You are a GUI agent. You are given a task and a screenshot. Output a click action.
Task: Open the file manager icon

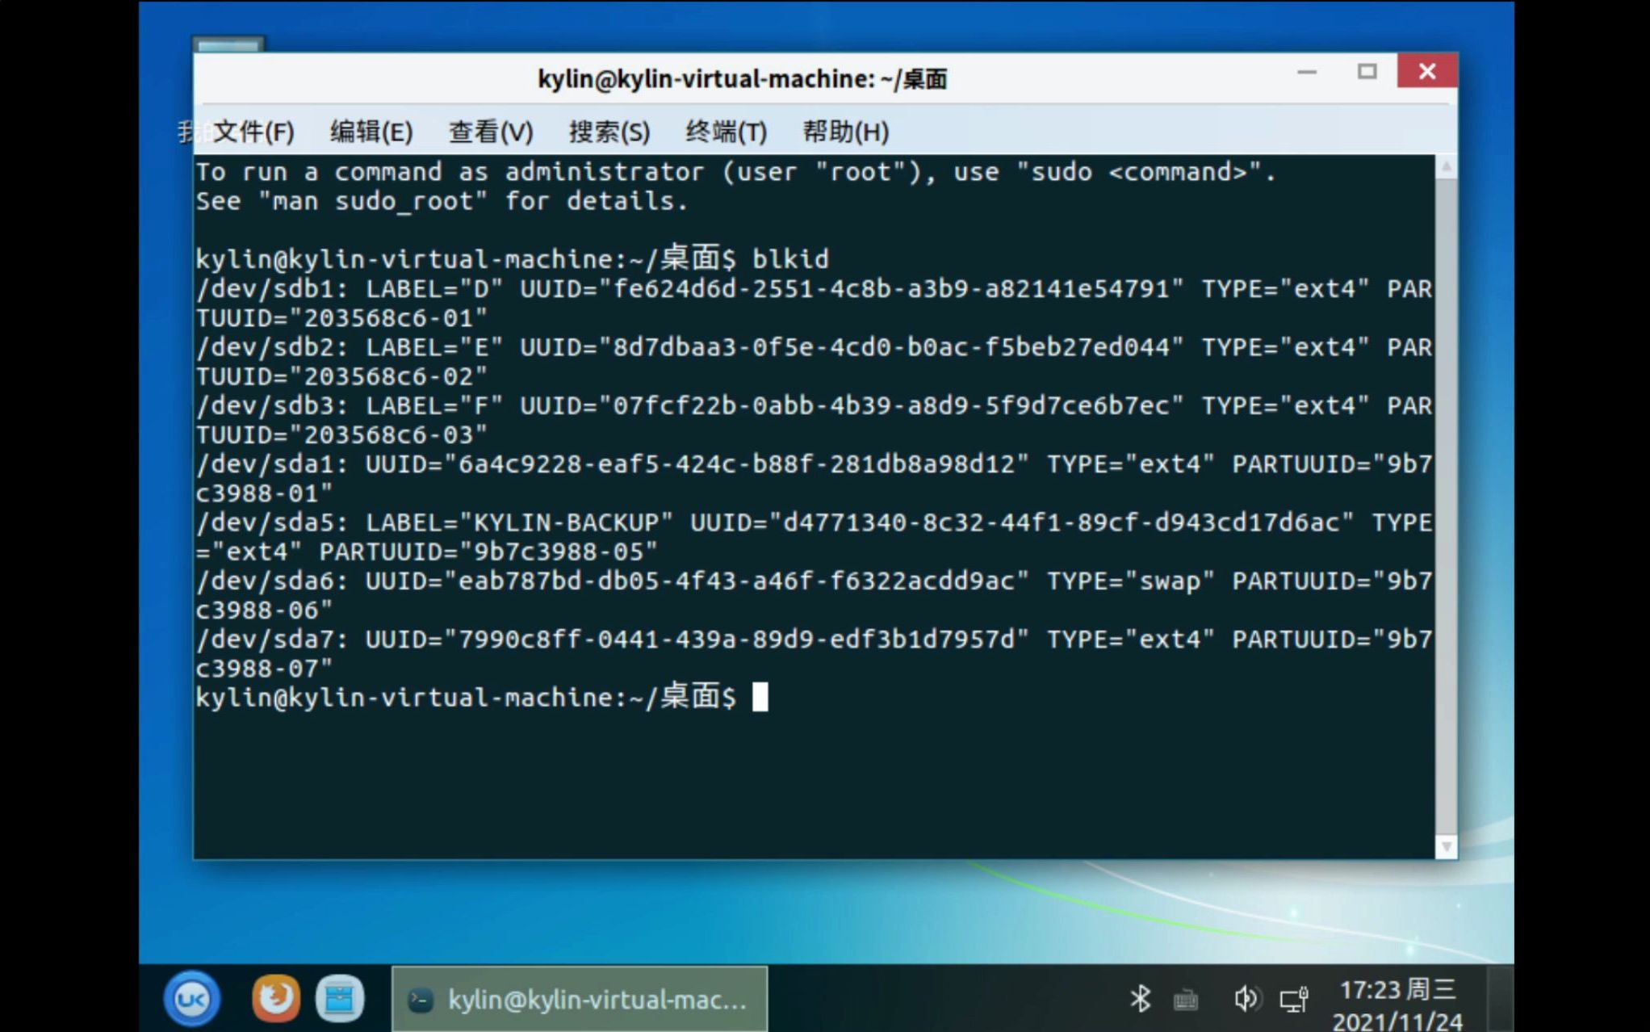tap(343, 999)
